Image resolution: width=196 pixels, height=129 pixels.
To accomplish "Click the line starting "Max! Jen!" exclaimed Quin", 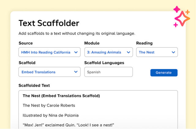I will point(68,125).
